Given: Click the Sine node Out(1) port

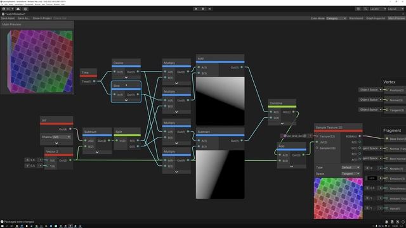Looking at the screenshot, I should 138,94.
